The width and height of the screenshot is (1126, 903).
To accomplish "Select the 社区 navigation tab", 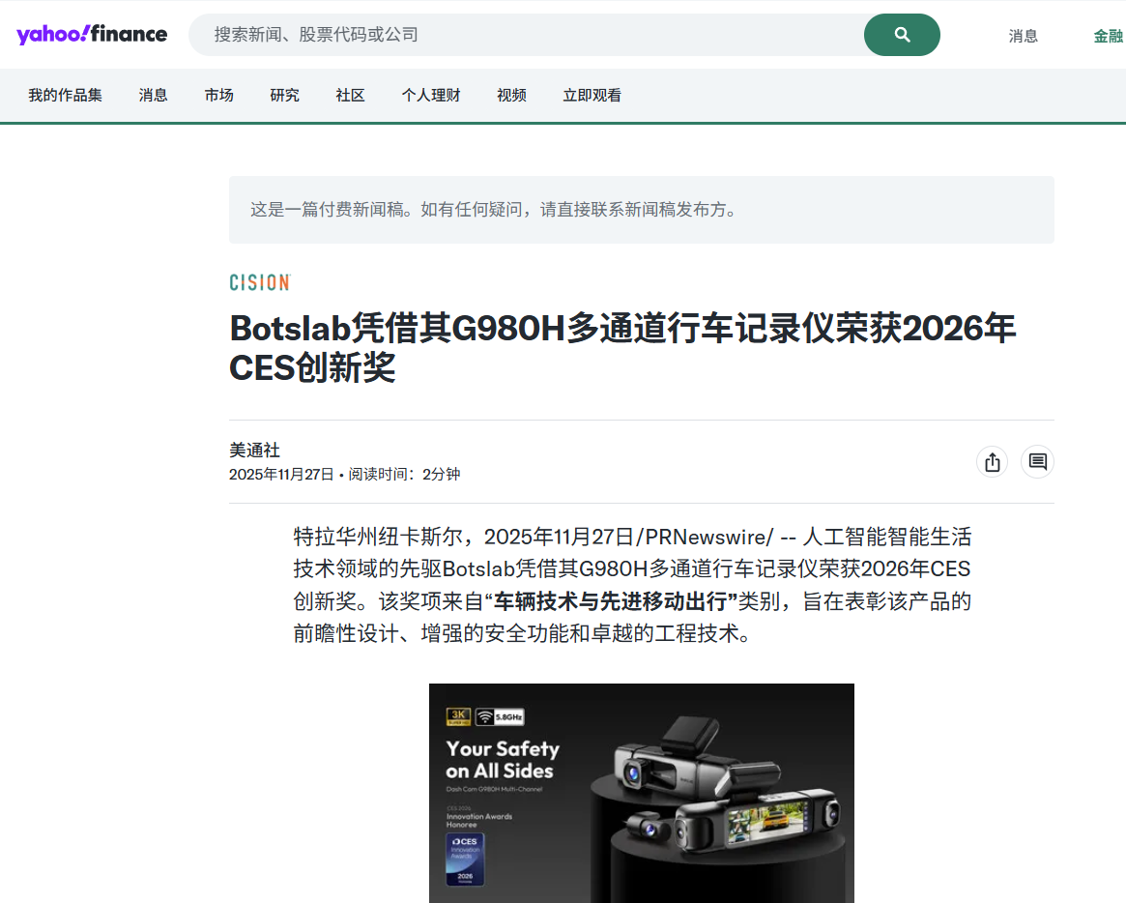I will [x=350, y=95].
